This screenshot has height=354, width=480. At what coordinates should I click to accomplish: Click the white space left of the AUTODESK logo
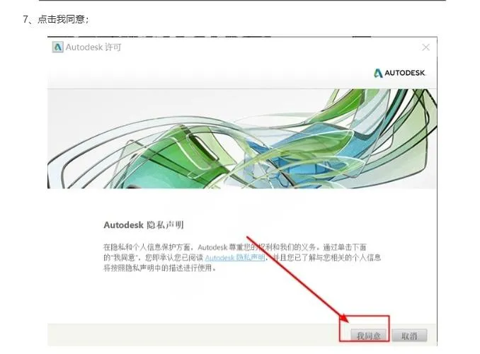208,73
